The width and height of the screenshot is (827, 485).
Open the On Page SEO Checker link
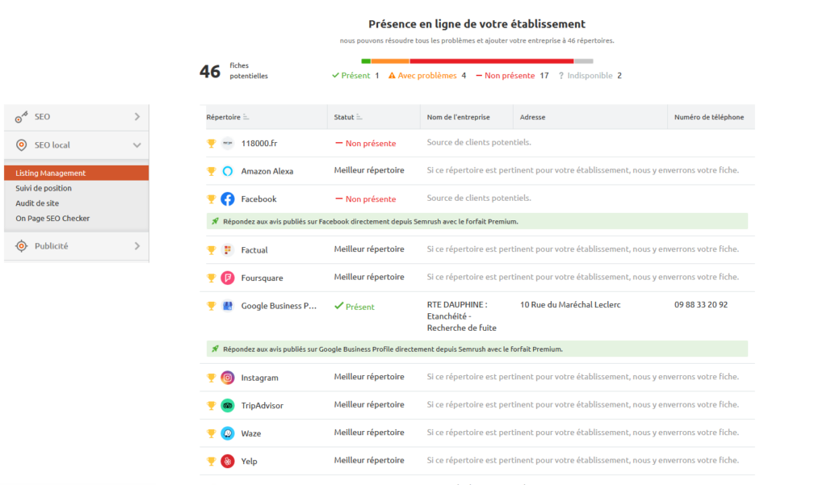52,219
